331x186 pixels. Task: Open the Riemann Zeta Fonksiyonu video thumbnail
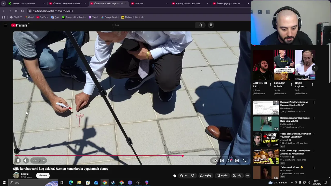pos(266,108)
